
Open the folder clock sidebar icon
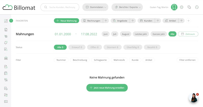pyautogui.click(x=6, y=95)
